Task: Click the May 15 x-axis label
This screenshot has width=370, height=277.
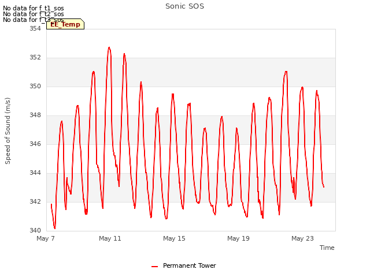Action: pos(174,238)
